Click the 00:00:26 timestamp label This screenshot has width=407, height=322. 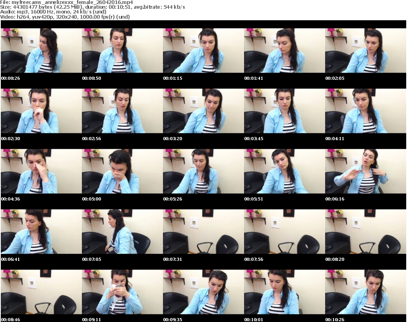tap(11, 78)
